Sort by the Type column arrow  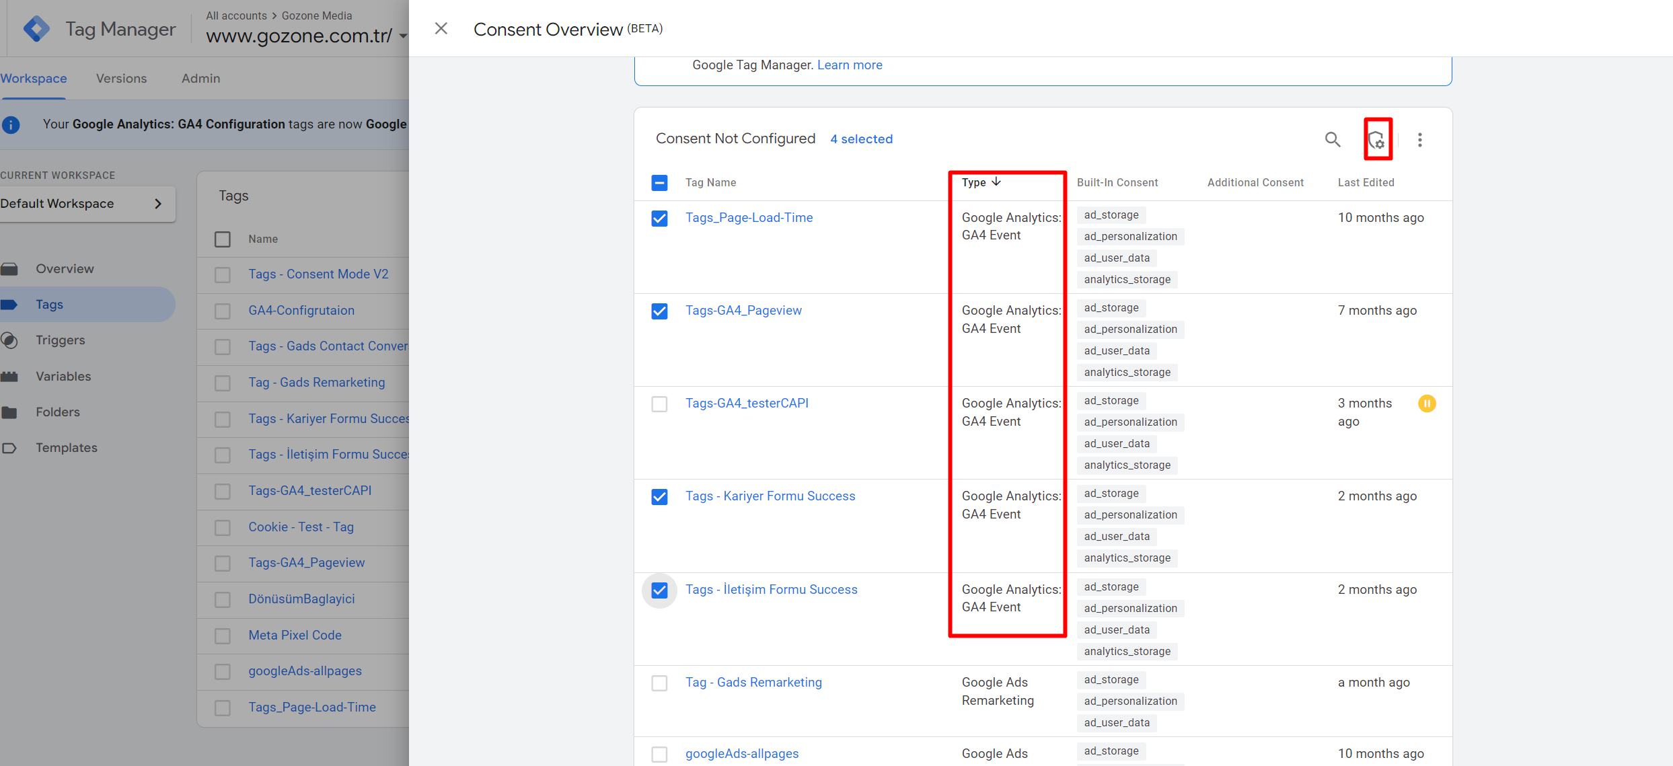(996, 182)
